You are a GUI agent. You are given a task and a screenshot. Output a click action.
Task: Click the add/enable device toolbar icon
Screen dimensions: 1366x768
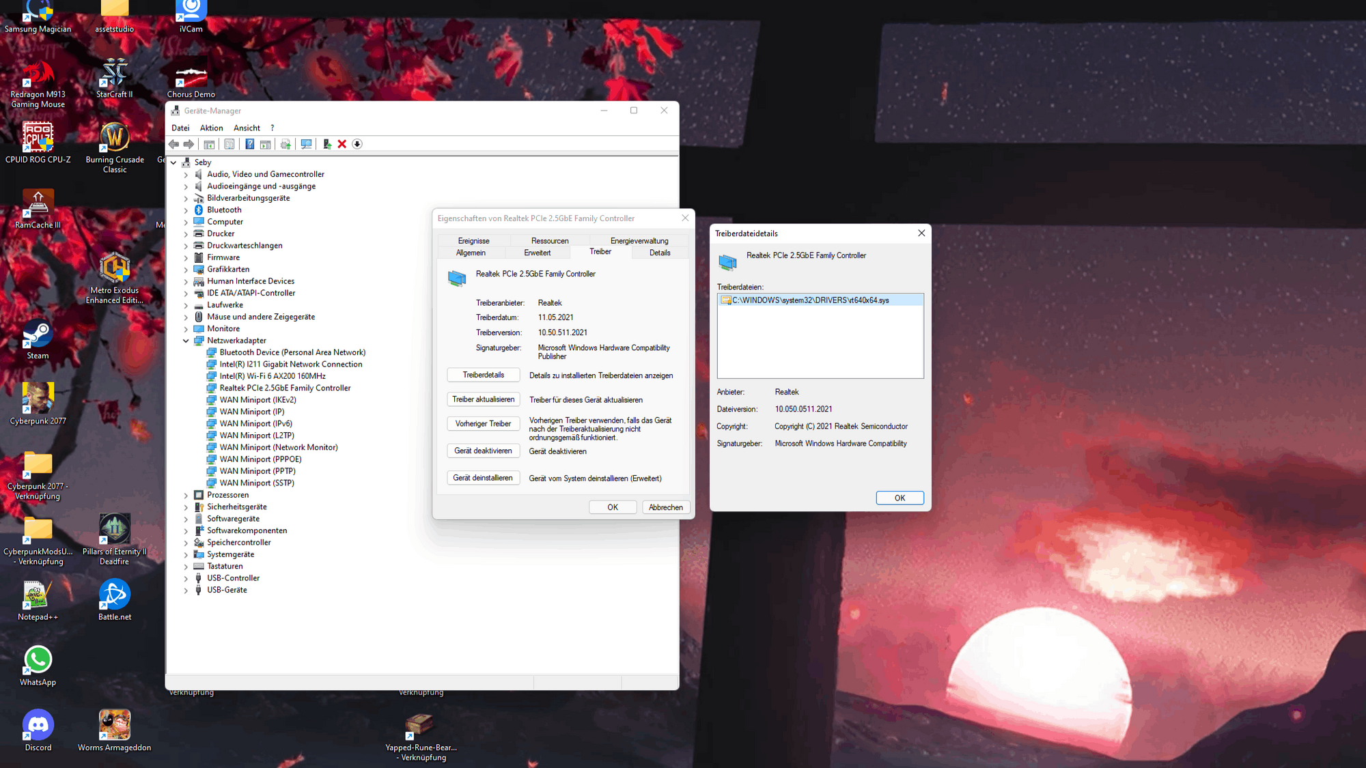(326, 144)
